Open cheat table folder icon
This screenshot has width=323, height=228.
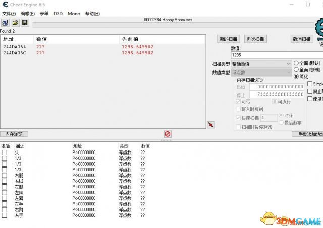click(x=15, y=23)
